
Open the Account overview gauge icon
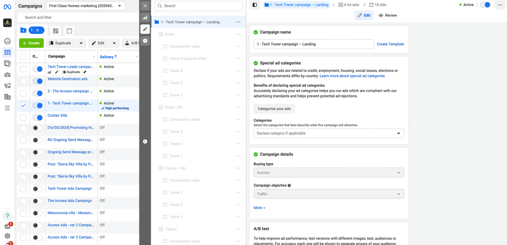coord(7,41)
